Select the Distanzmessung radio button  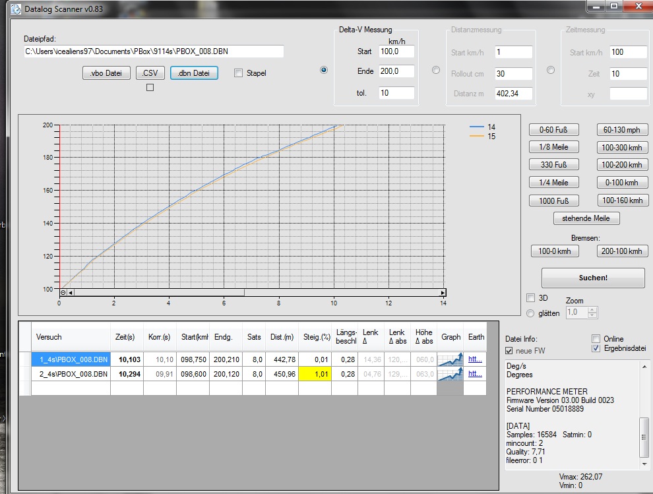point(435,70)
